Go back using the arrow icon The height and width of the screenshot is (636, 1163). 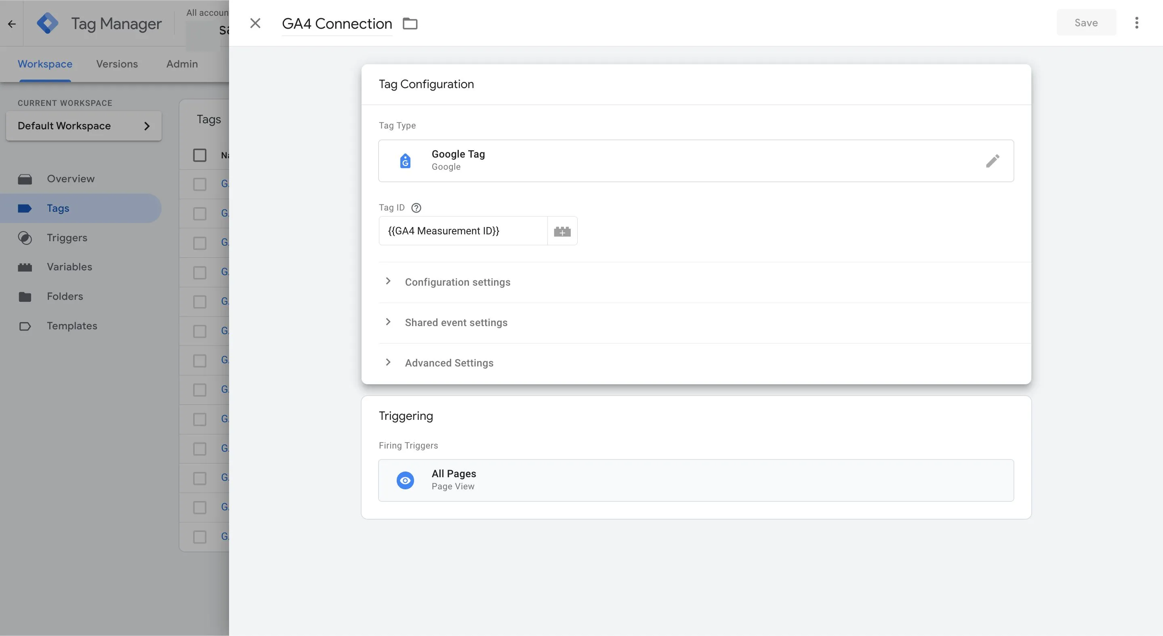coord(12,23)
